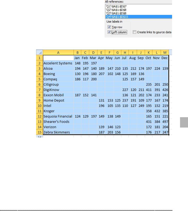Click the Oct header cell

149,58
